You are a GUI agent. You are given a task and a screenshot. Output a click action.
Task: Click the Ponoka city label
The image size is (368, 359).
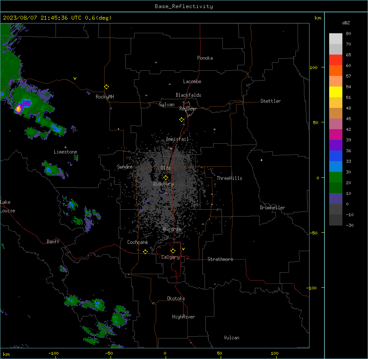tap(205, 58)
